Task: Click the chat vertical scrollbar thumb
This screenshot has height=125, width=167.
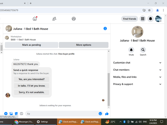Action: 109,89
